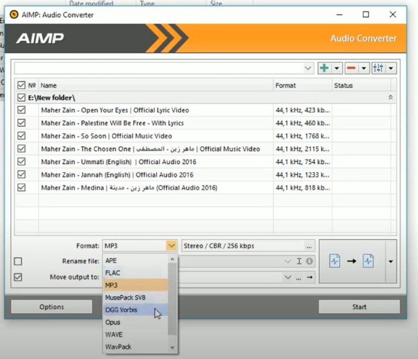418x359 pixels.
Task: Maximize the Audio Converter window
Action: (x=366, y=15)
